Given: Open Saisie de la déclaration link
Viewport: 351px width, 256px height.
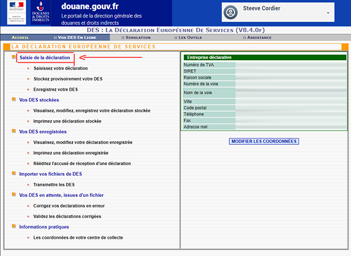Looking at the screenshot, I should click(45, 57).
